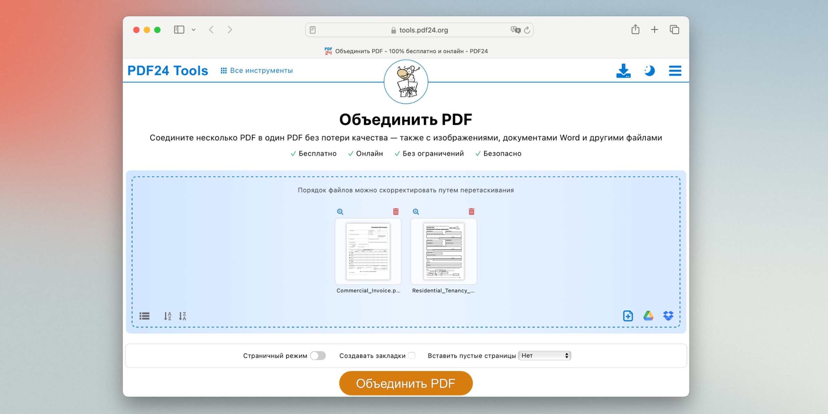Show Safari tab overview
Viewport: 828px width, 414px height.
coord(674,30)
